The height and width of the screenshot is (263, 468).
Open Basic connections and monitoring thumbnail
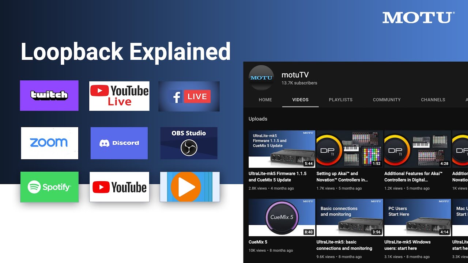[x=350, y=217]
